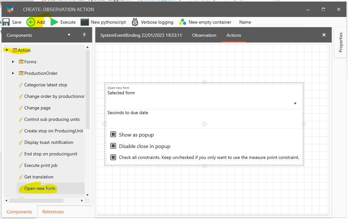The height and width of the screenshot is (219, 348).
Task: Expand the ProductionOrder folder
Action: 13,73
